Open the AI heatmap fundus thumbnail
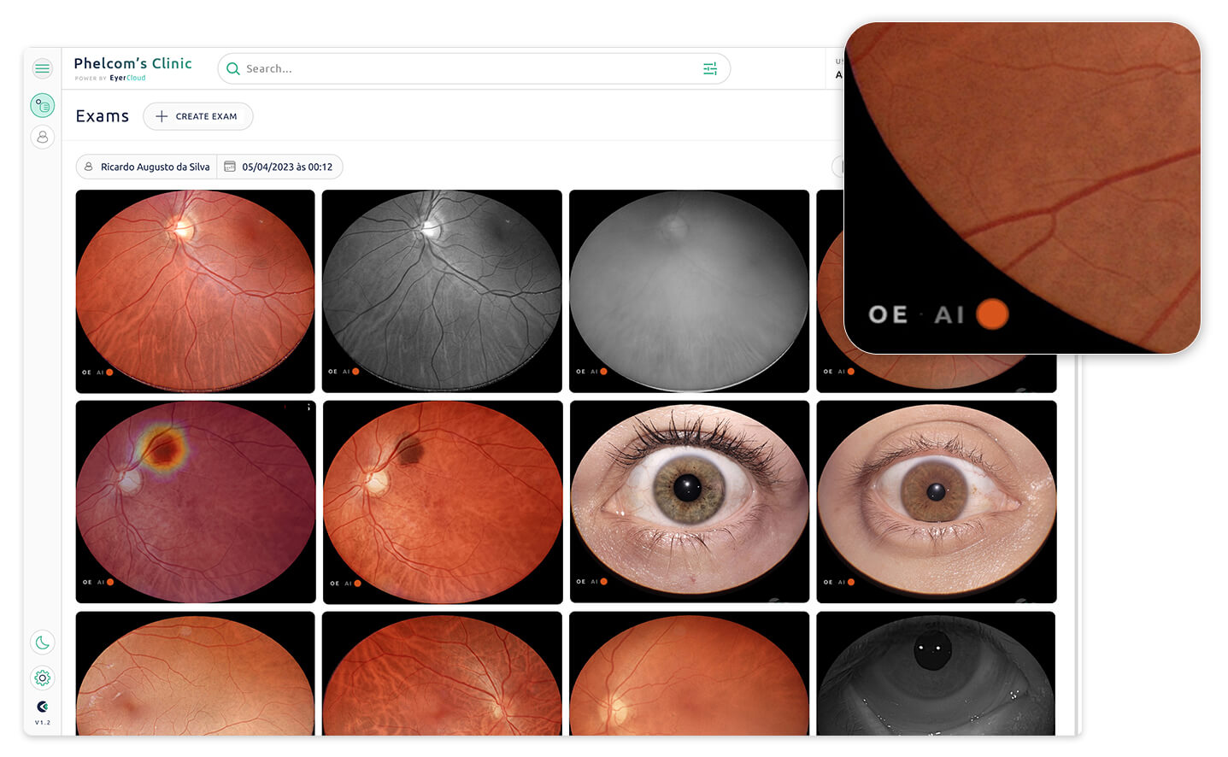Image resolution: width=1228 pixels, height=757 pixels. 195,502
